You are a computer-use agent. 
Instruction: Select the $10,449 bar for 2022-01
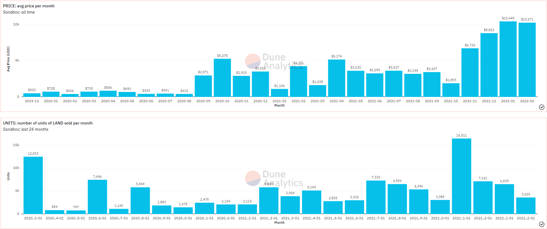point(508,59)
